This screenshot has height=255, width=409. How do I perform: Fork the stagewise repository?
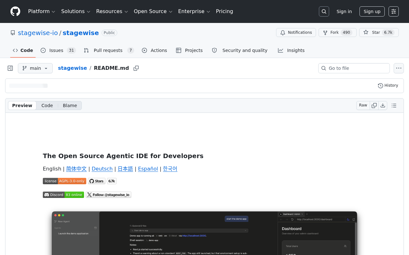coord(337,33)
